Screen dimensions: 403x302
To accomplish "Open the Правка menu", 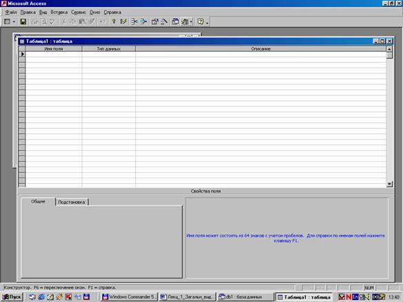I will pyautogui.click(x=28, y=12).
